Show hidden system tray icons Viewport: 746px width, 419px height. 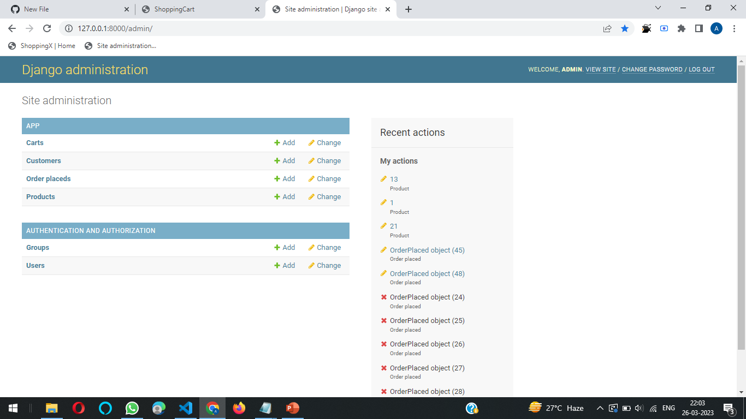pos(600,408)
